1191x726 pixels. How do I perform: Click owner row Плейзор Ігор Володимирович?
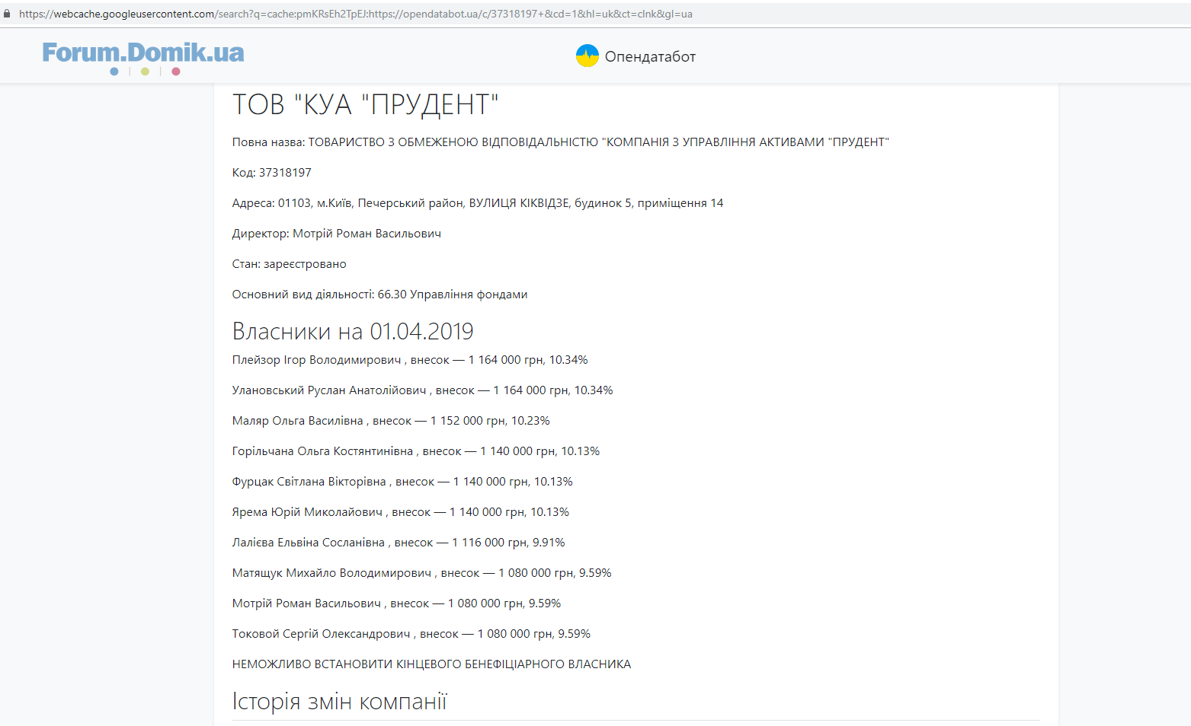pyautogui.click(x=410, y=360)
